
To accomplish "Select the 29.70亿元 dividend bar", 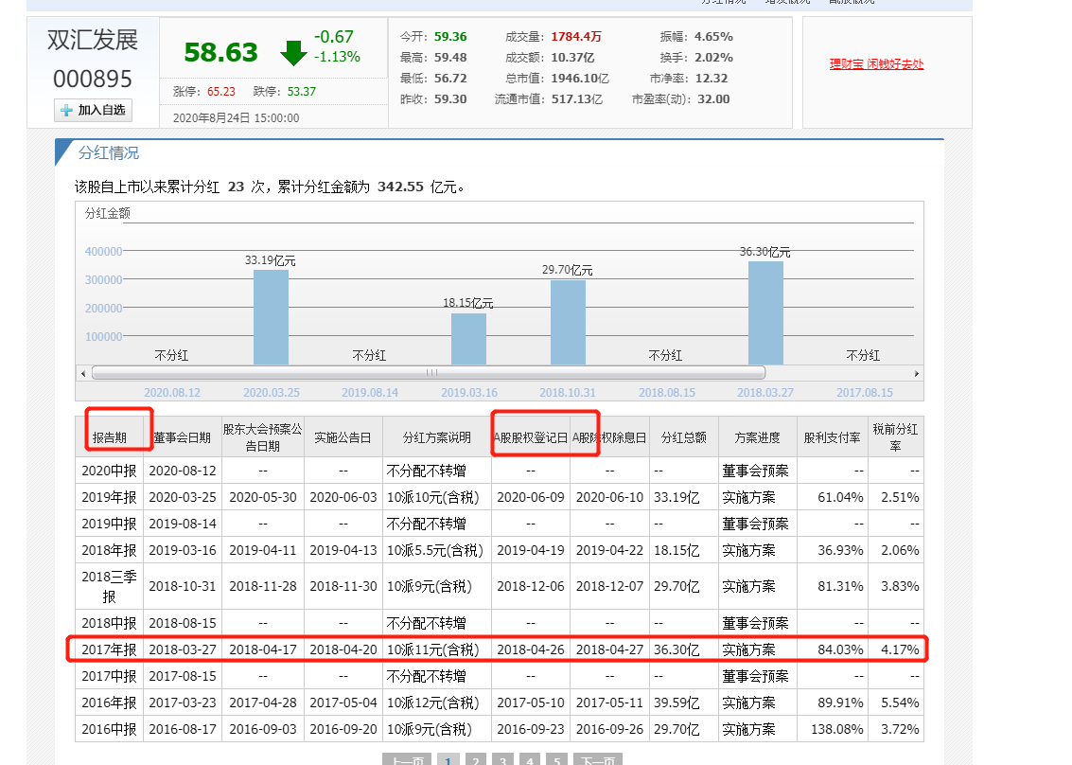I will [x=568, y=322].
